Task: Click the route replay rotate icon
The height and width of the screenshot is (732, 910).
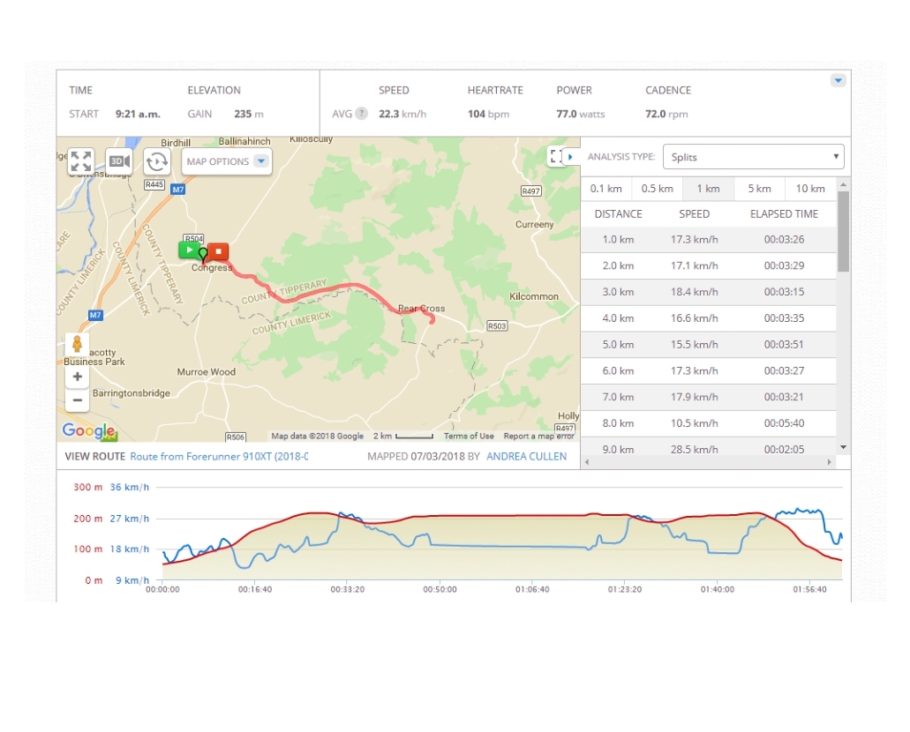Action: [156, 161]
